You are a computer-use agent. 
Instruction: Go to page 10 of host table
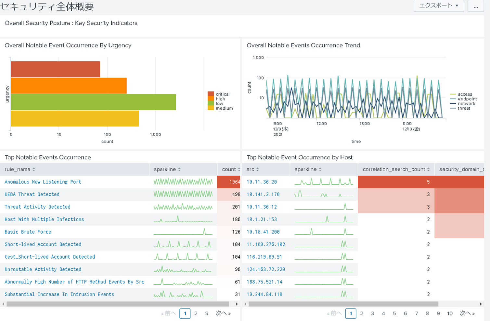coord(450,314)
